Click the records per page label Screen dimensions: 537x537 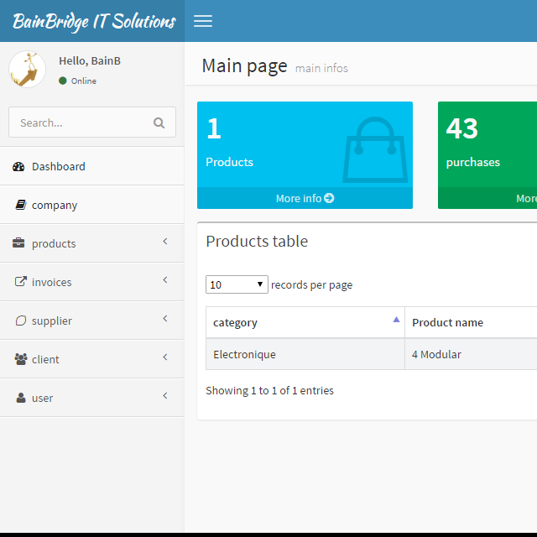311,285
